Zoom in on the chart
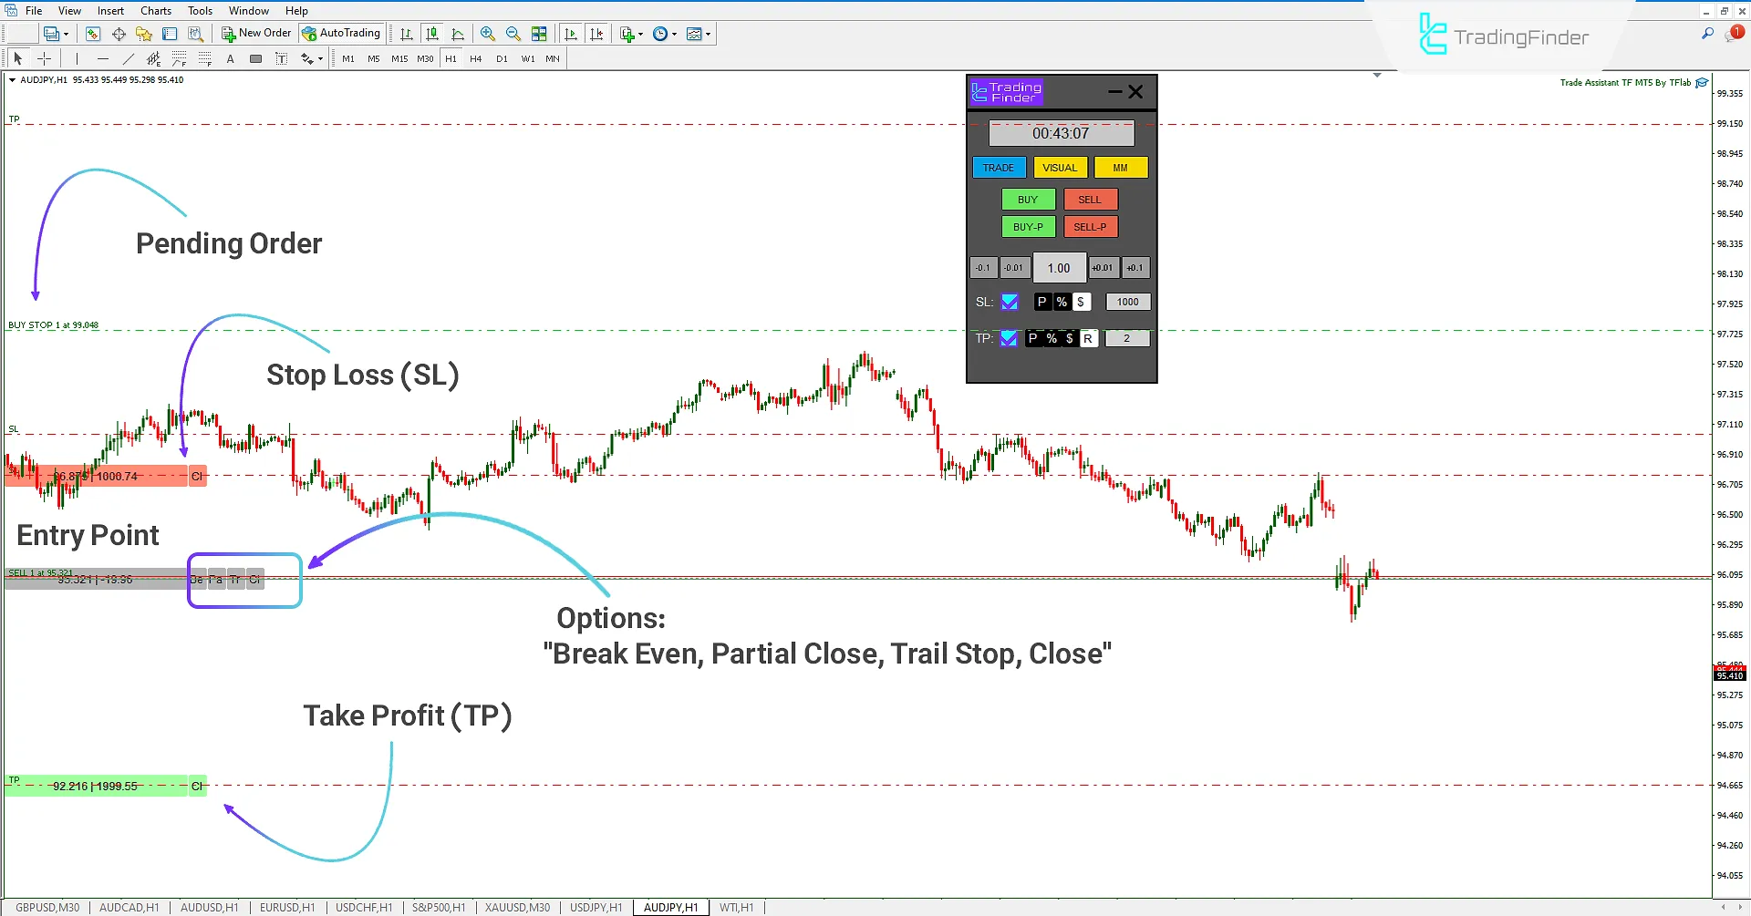Screen dimensions: 1751x916 click(x=489, y=33)
